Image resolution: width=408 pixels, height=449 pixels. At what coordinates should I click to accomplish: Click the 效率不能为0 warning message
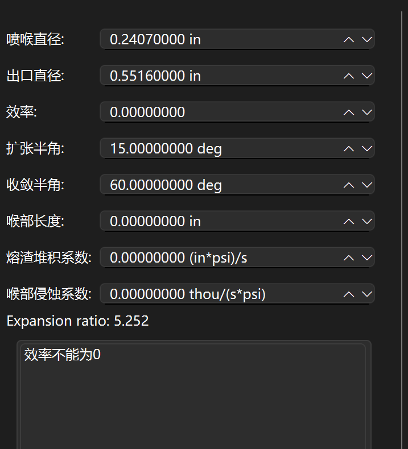[63, 355]
